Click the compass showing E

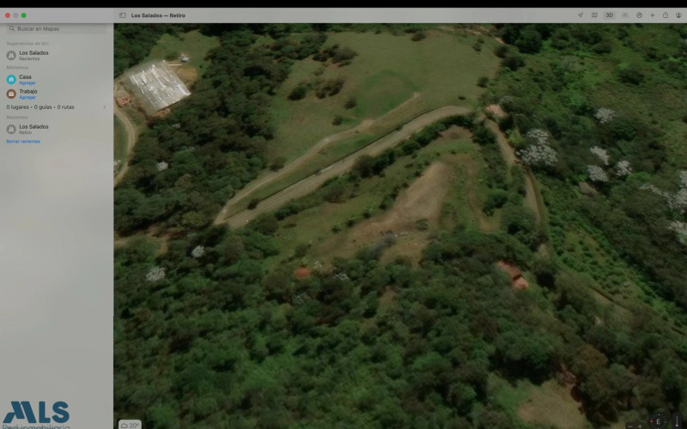pyautogui.click(x=659, y=421)
